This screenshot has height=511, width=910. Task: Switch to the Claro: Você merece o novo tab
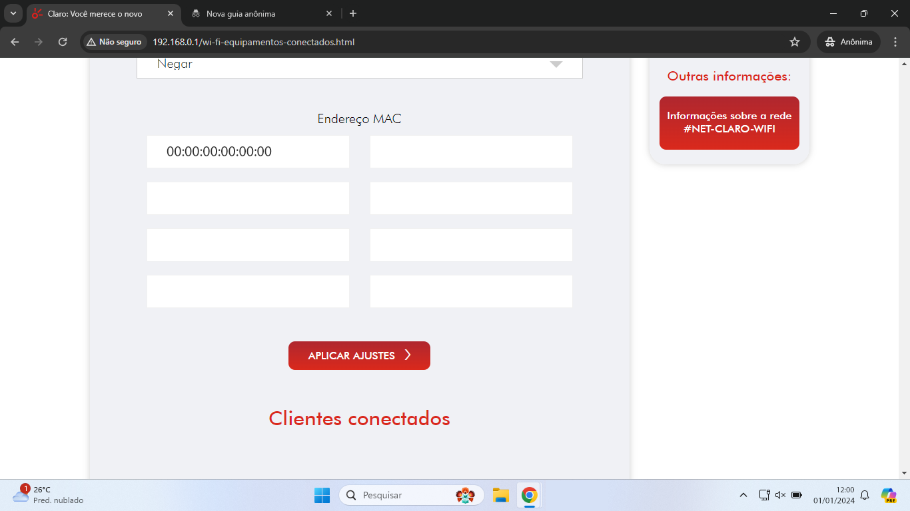[x=103, y=13]
